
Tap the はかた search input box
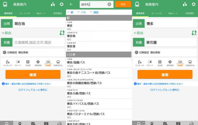tap(97, 4)
